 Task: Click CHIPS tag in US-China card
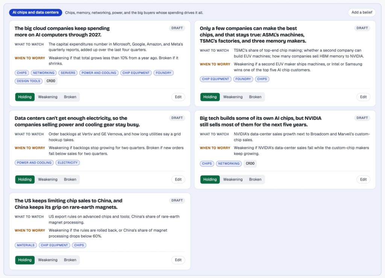tap(79, 245)
